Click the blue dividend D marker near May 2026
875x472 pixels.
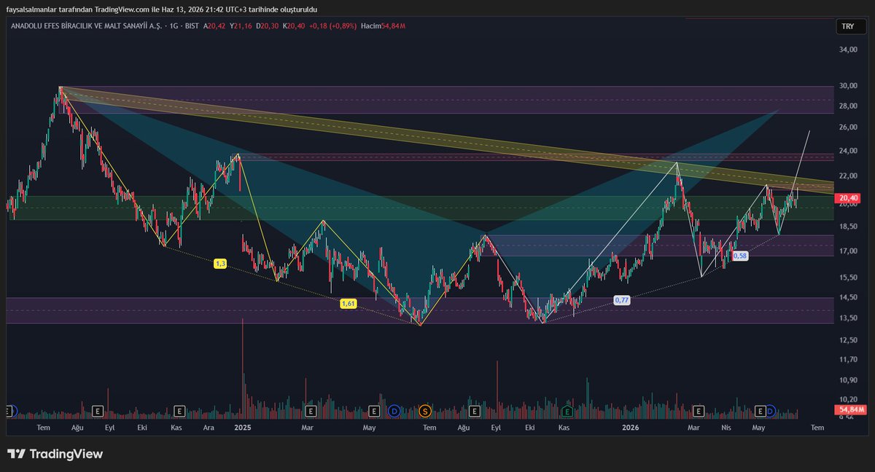770,412
